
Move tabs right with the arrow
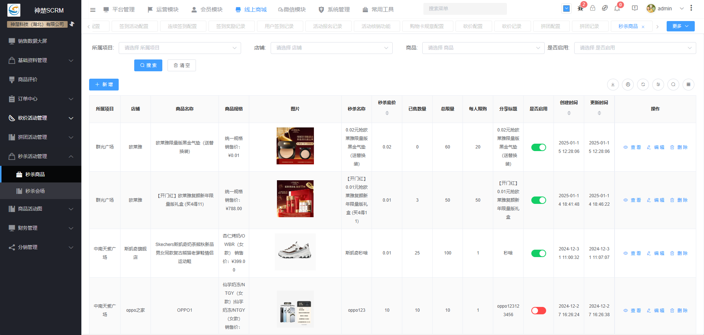(x=657, y=27)
